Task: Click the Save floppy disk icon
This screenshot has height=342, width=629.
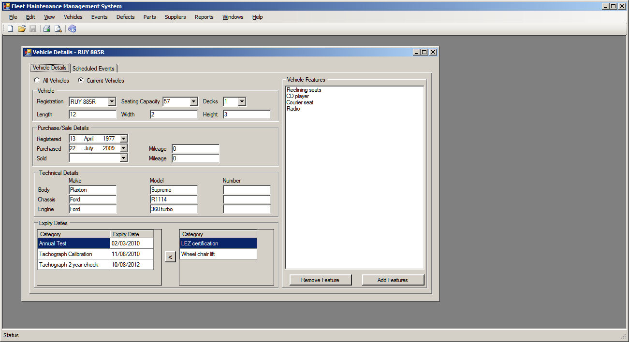Action: point(33,29)
